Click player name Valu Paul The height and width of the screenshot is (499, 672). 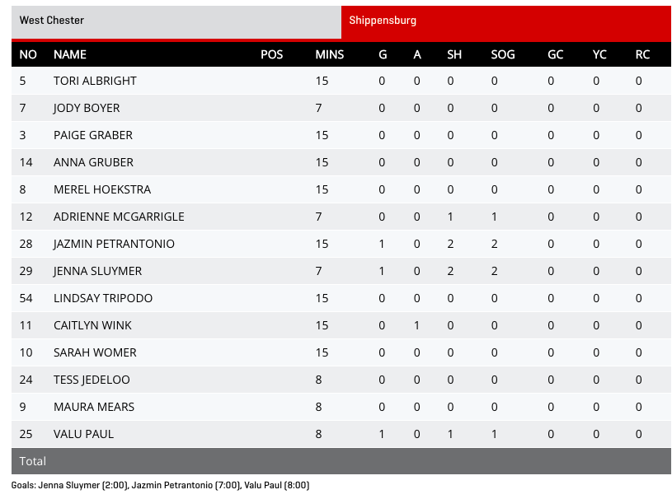(83, 435)
